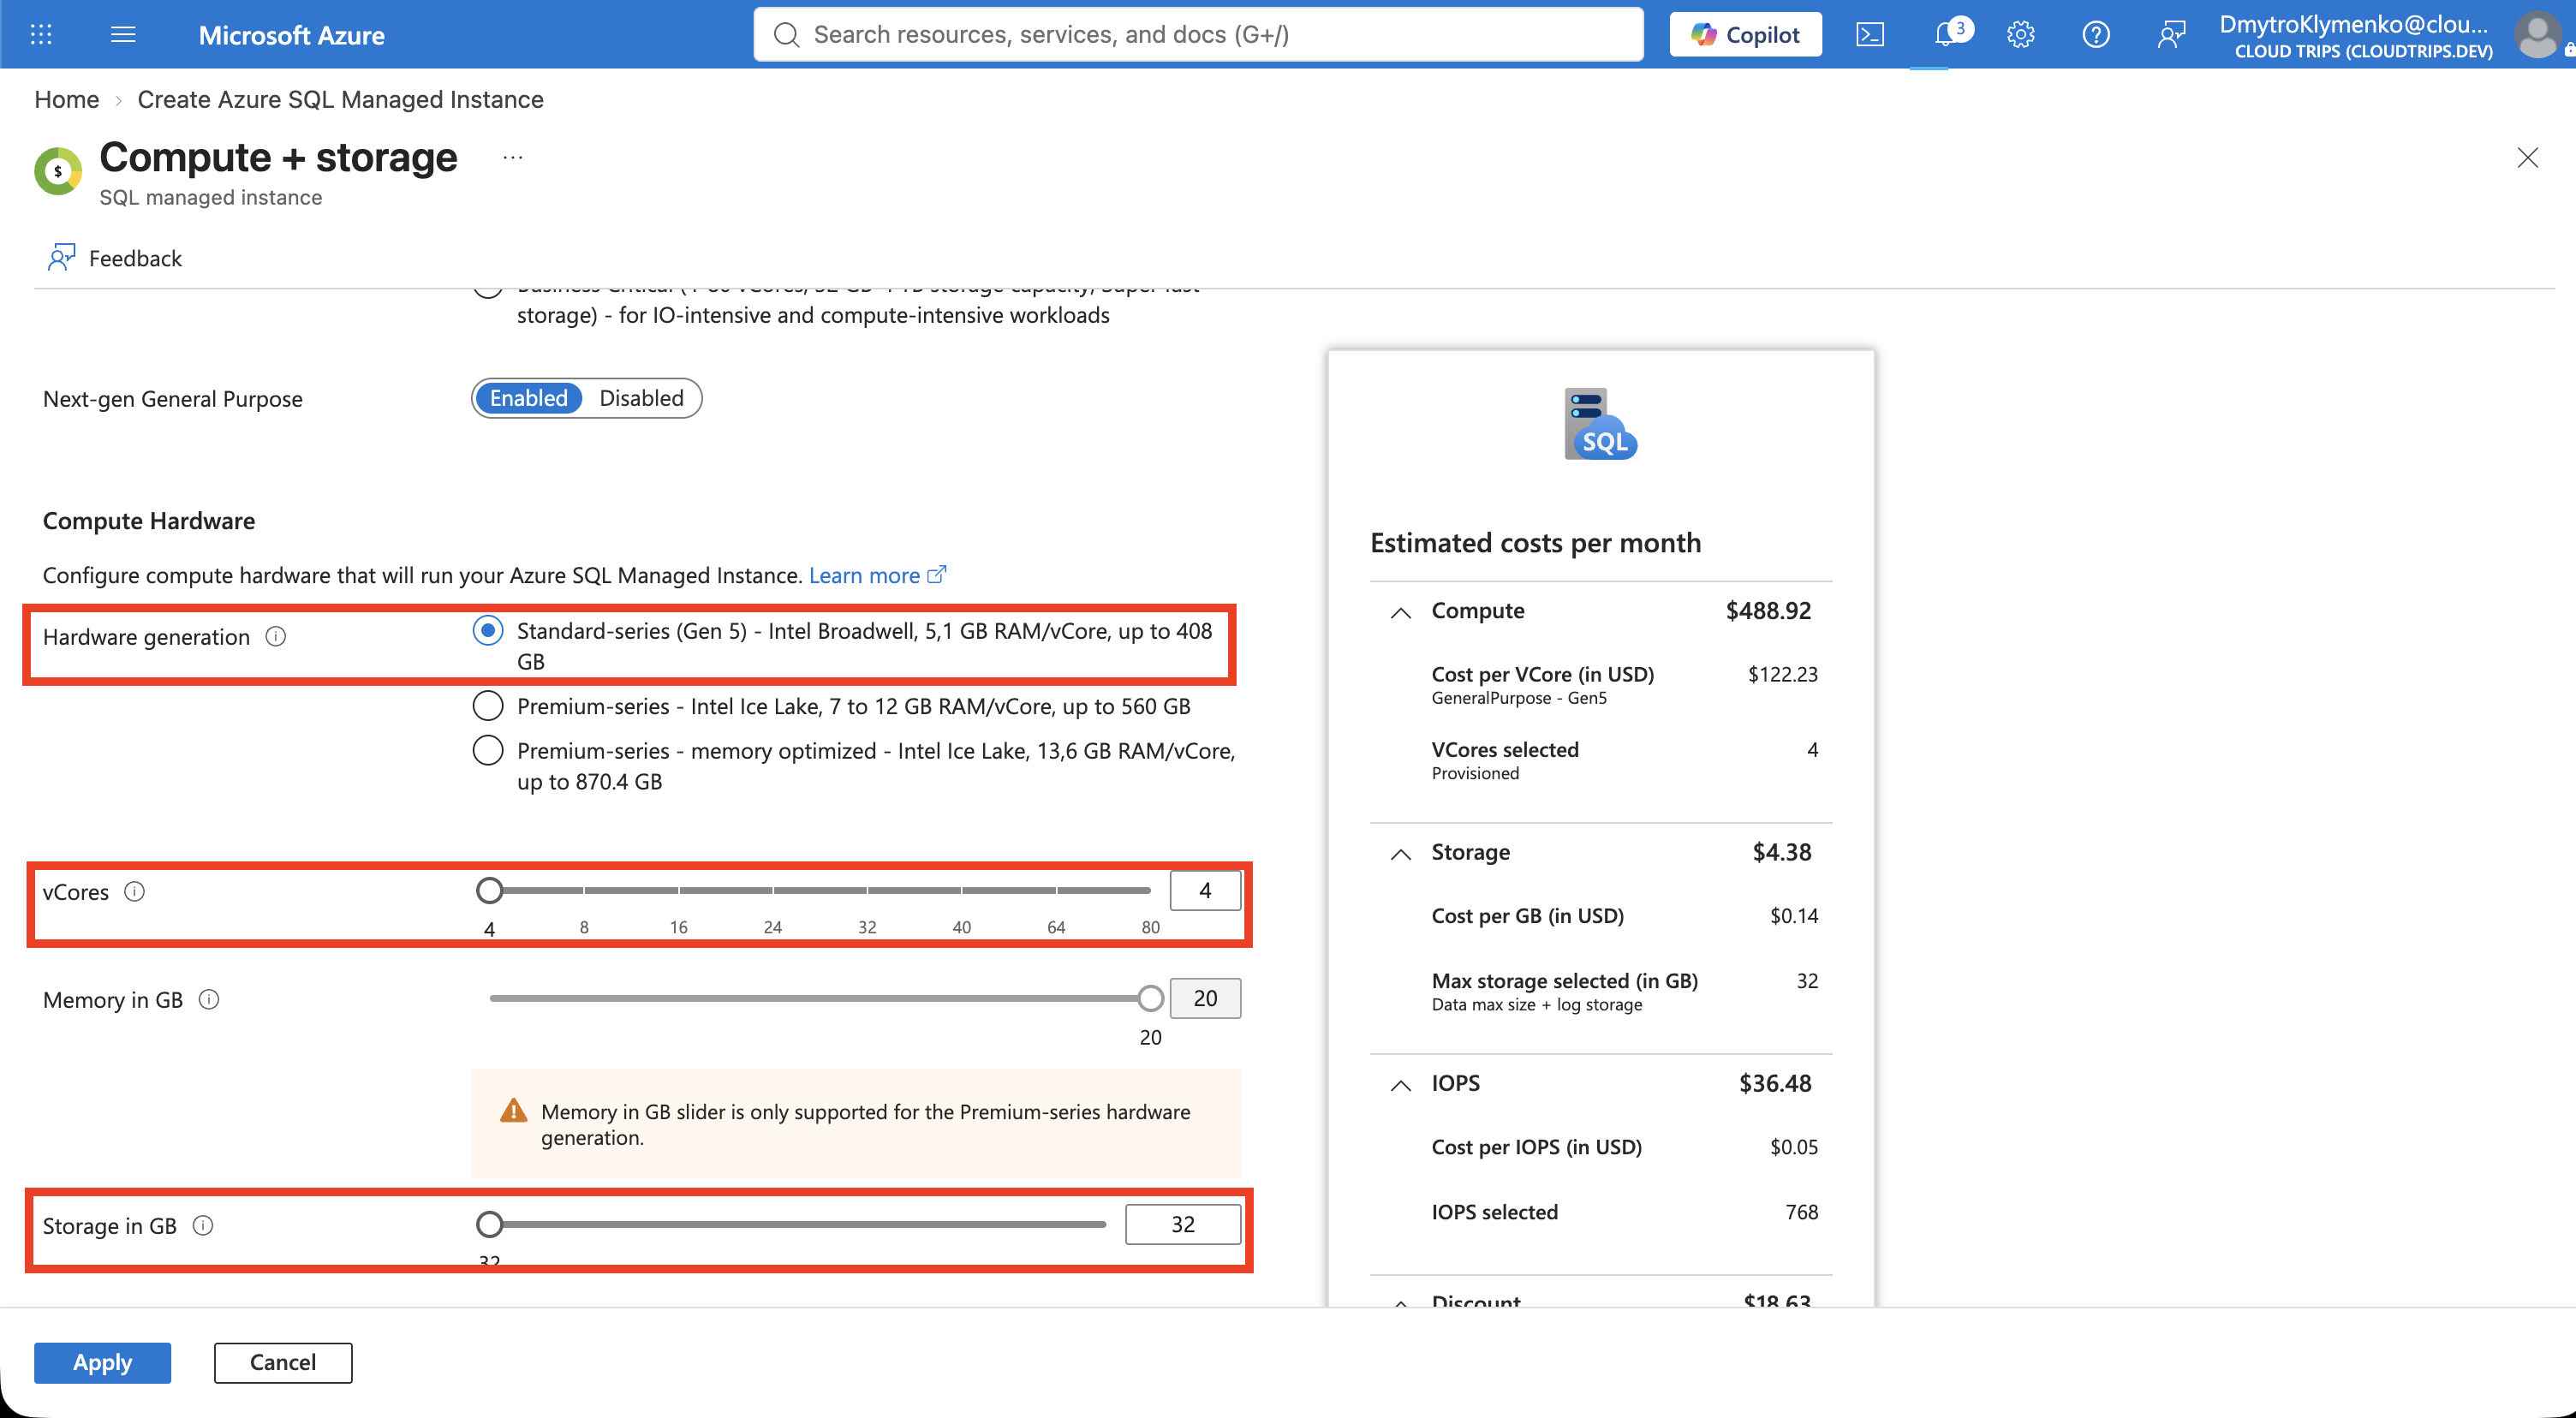
Task: Click the Memory in GB value box
Action: 1205,998
